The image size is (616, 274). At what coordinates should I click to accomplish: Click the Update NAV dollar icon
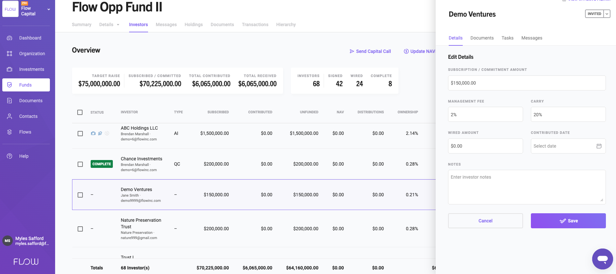(x=406, y=51)
